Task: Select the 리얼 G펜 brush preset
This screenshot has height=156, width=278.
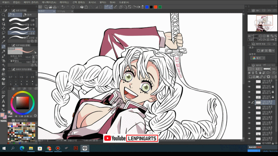Action: click(22, 24)
